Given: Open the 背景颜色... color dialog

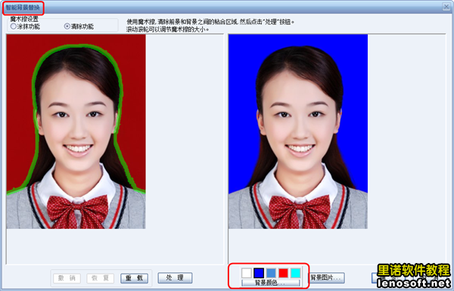Looking at the screenshot, I should click(x=271, y=283).
